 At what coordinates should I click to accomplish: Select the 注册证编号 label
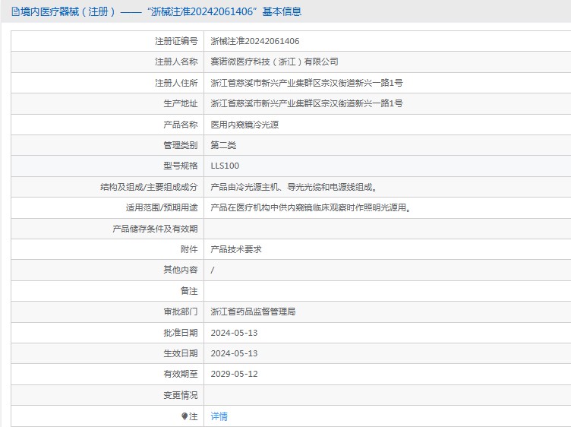coord(176,41)
